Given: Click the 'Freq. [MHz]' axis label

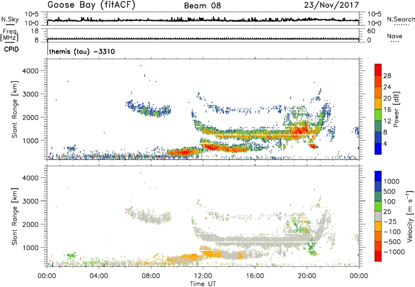Looking at the screenshot, I should [9, 35].
